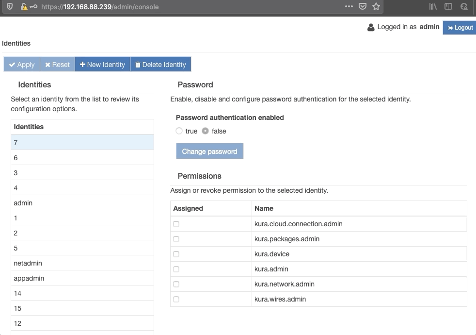
Task: Click the padlock icon in the address bar
Action: (x=22, y=6)
